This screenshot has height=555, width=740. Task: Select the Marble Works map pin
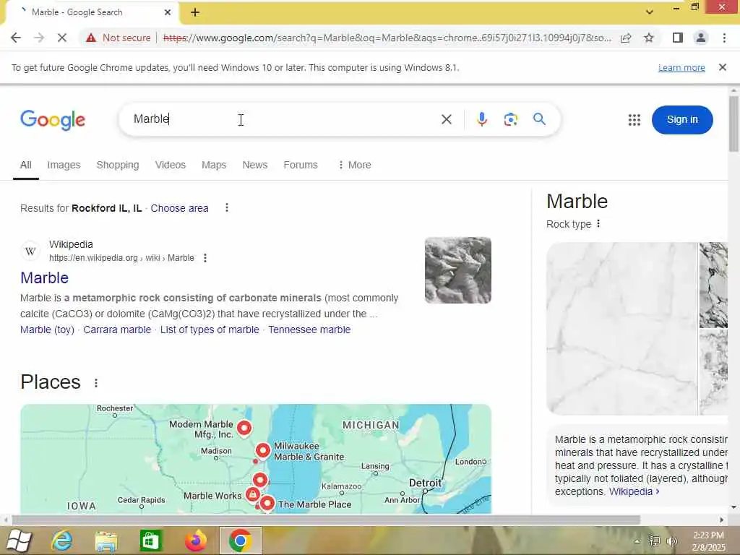252,494
